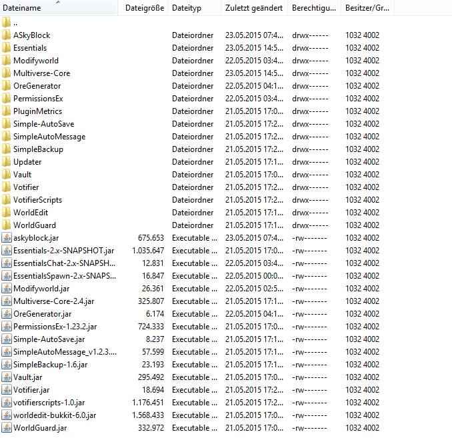Click the file size 675.653
Viewport: 452px width, 440px height.
[x=151, y=238]
